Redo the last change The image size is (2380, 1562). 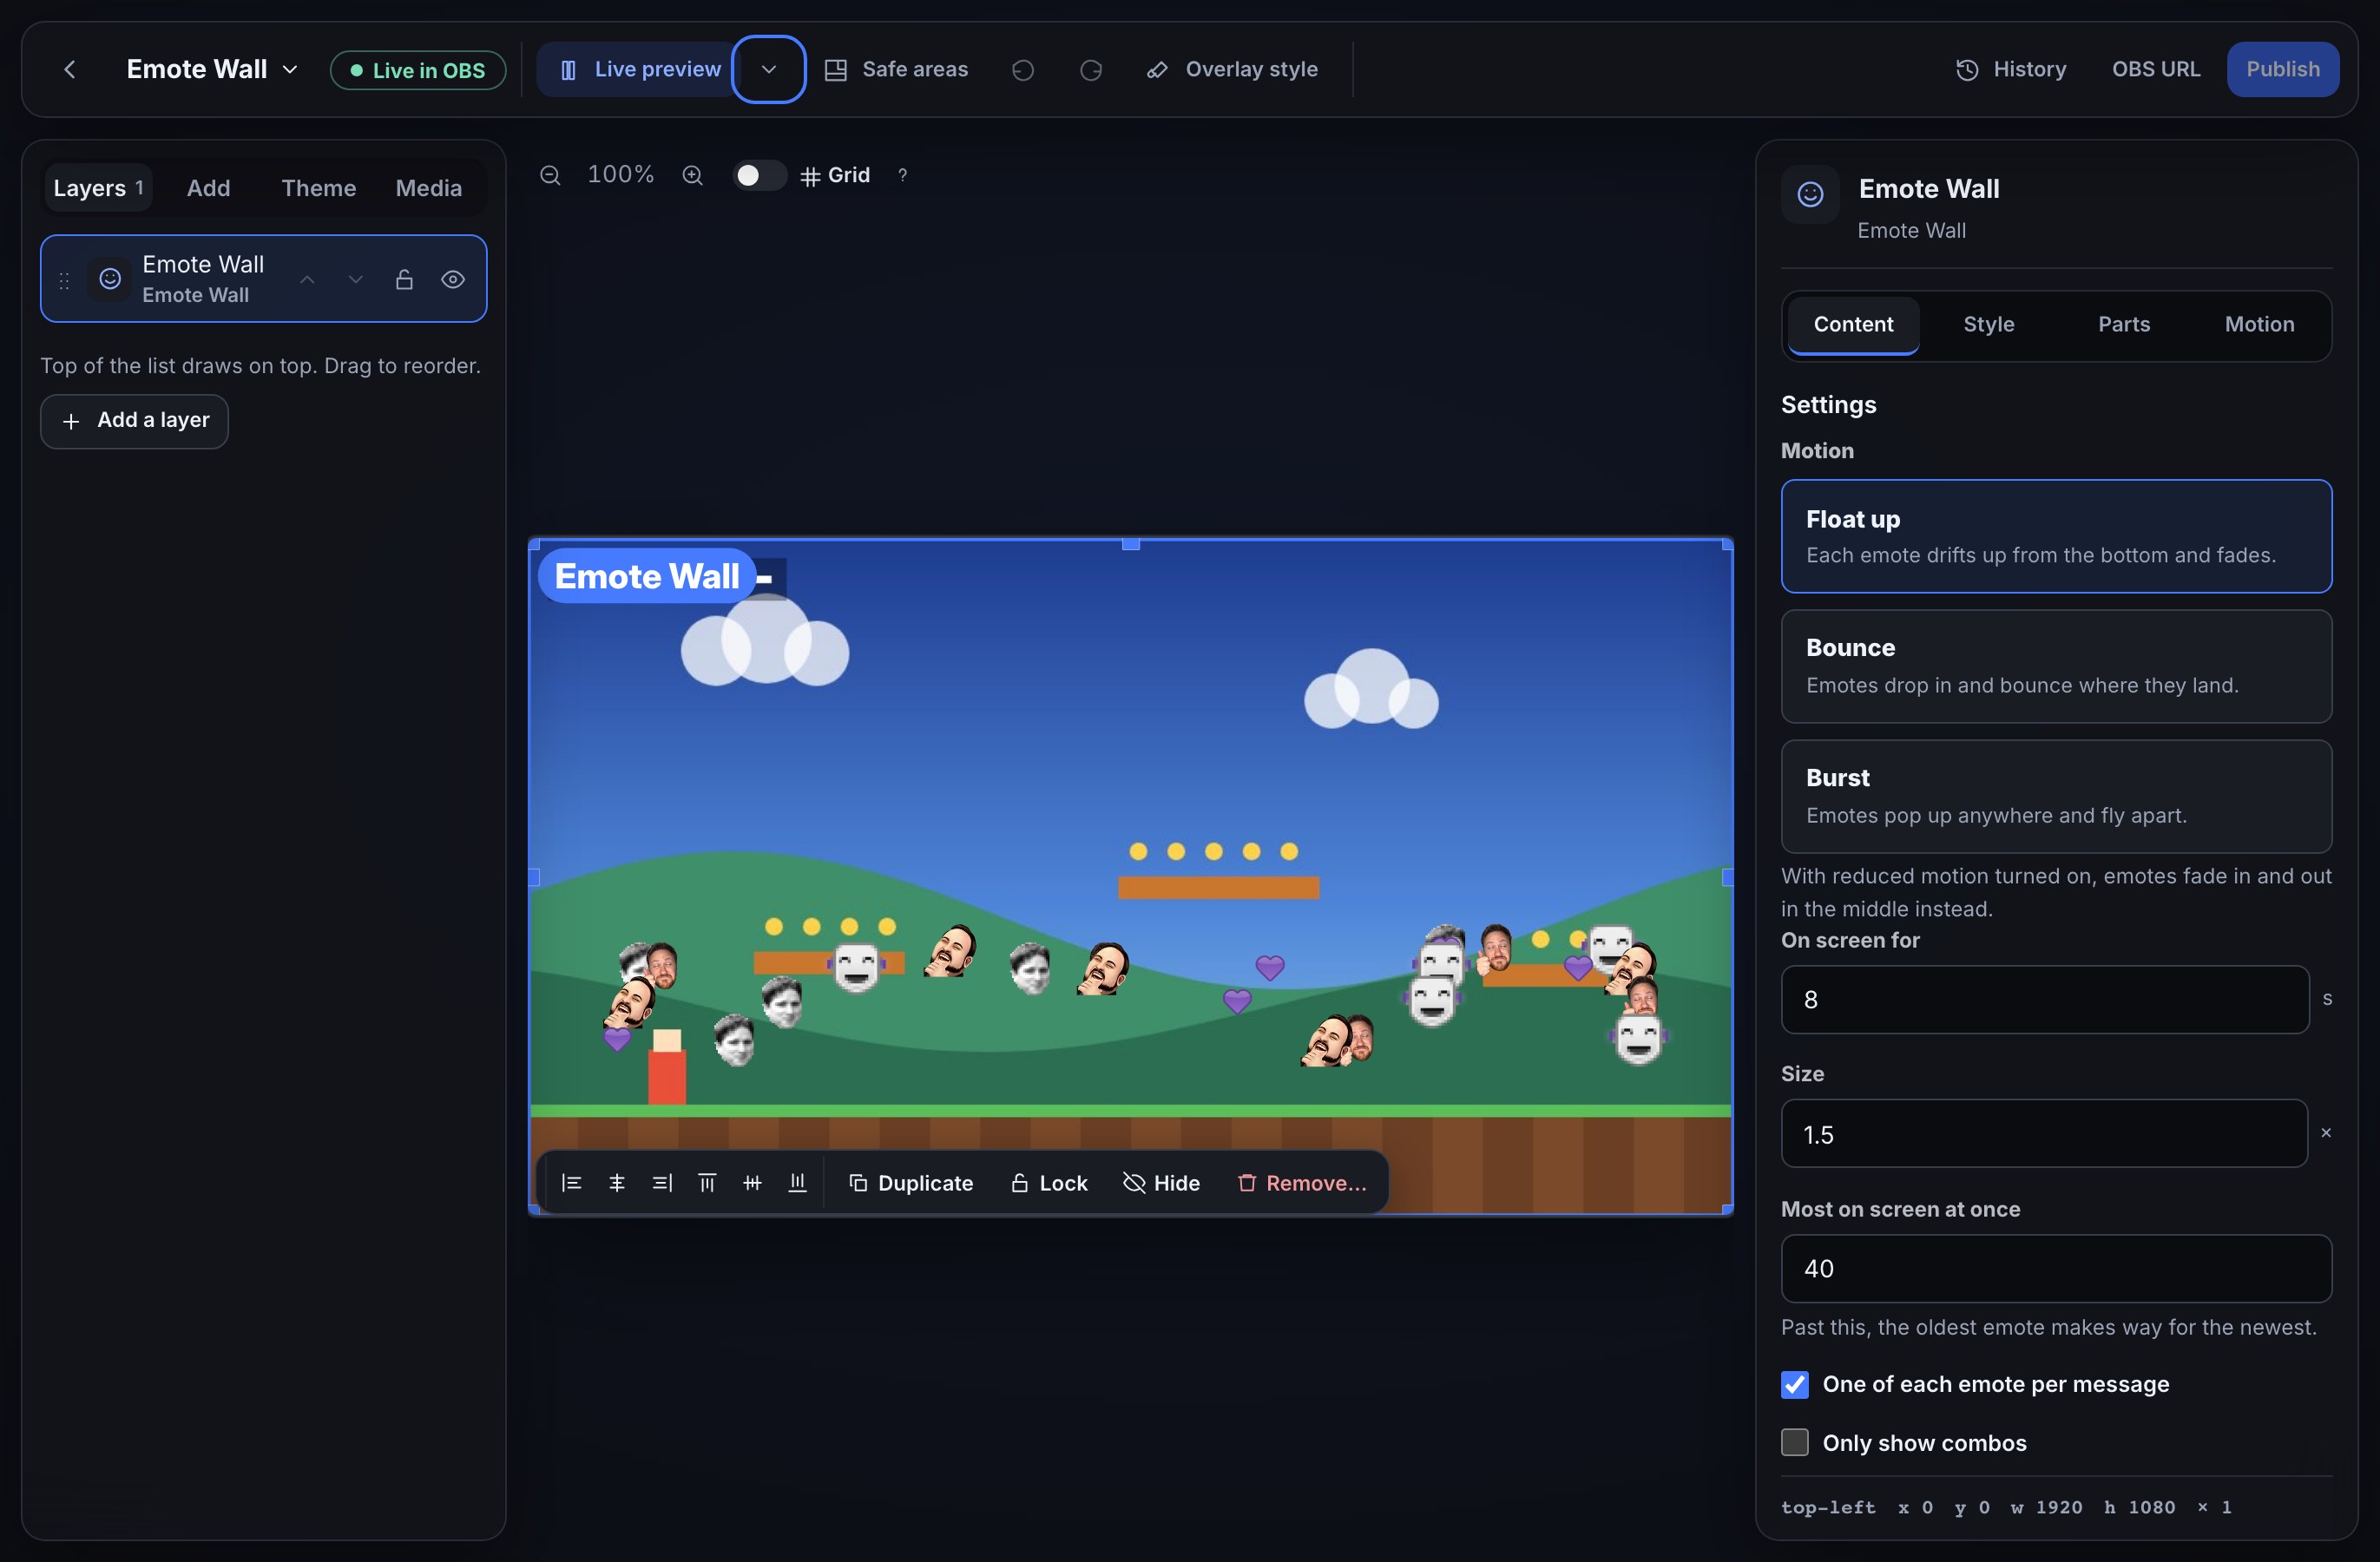[x=1091, y=69]
